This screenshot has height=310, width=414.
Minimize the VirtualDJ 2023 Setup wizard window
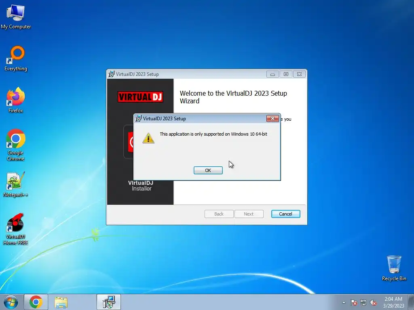tap(272, 74)
